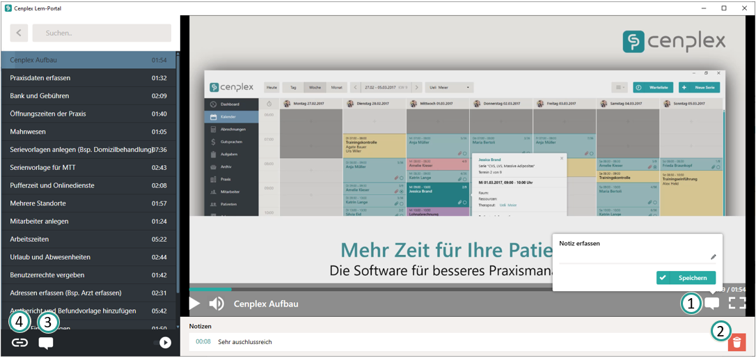Image resolution: width=756 pixels, height=358 pixels.
Task: Open lesson Arztbericht und Befundvorlage hinzufügen
Action: click(89, 311)
